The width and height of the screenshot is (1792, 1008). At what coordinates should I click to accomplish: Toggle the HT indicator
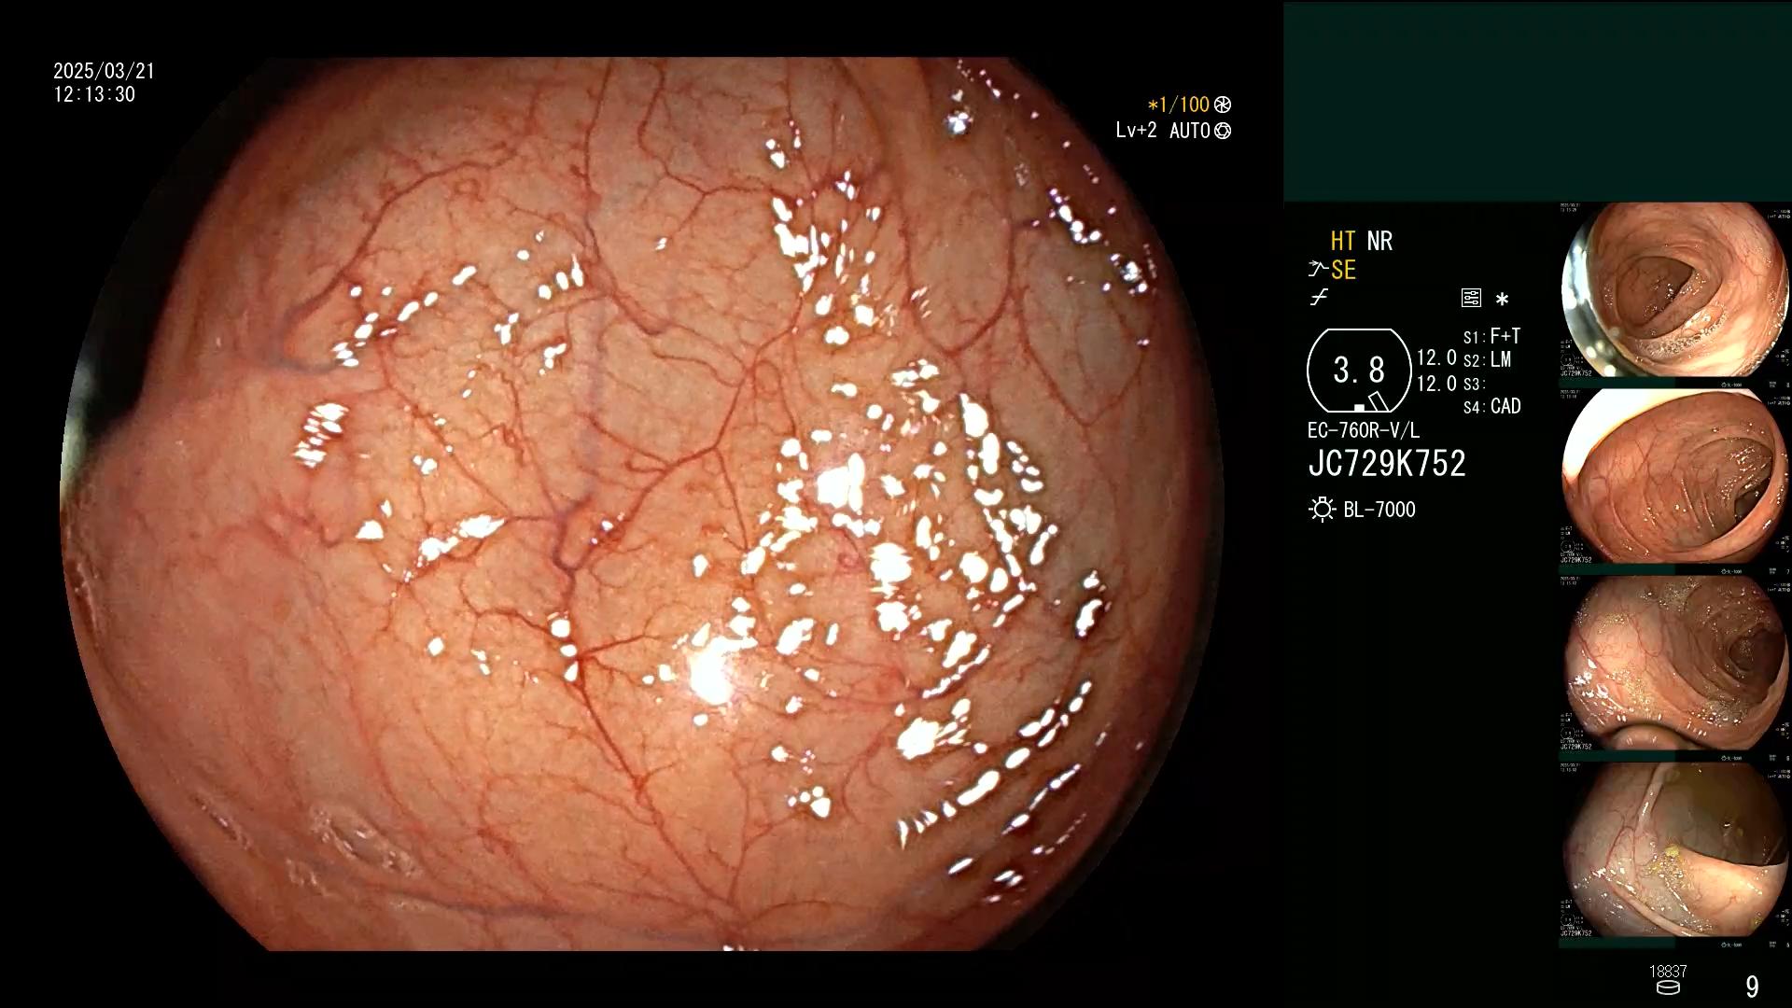click(x=1342, y=241)
